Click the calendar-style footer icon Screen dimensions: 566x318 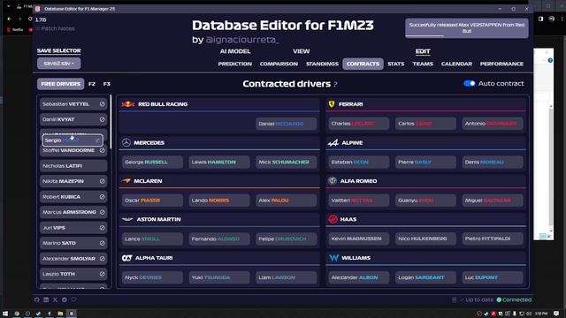point(46,299)
